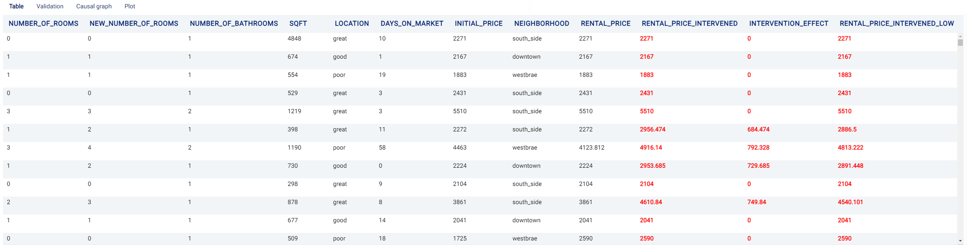Click the RENTAL_PRICE_INTERVENED column header
The image size is (967, 245).
tap(690, 23)
